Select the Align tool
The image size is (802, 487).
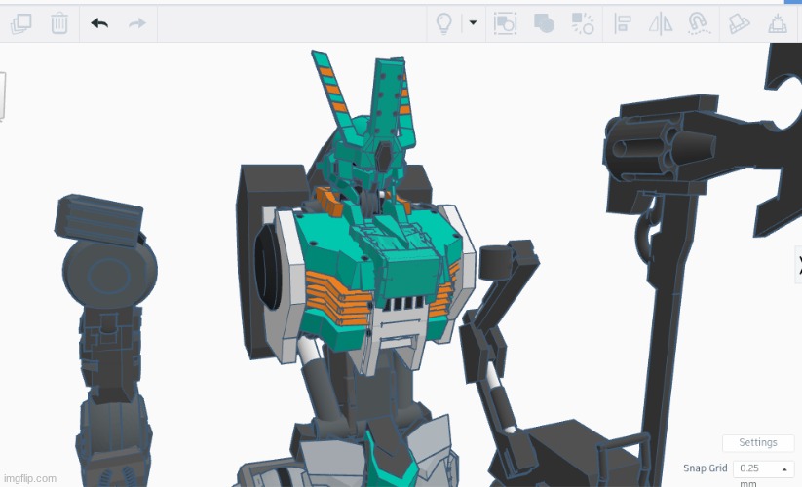623,23
